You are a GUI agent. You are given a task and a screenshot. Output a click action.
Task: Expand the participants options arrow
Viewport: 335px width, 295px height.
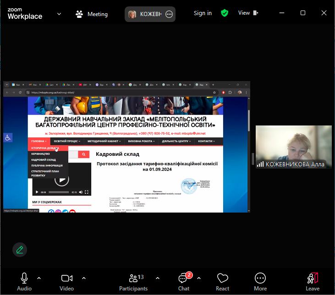coord(158,278)
